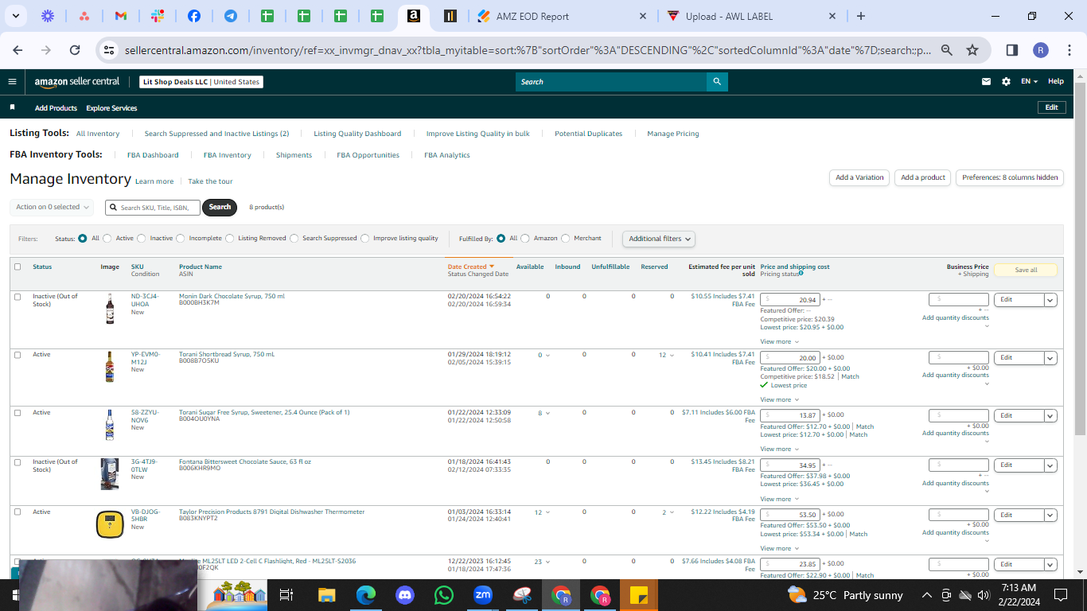Launch Microsoft Edge from the taskbar
Screen dimensions: 1087x611
[365, 595]
